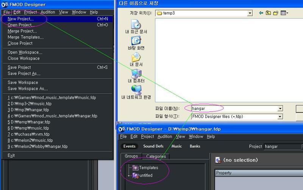
Task: Click the Project name field showing hangar
Action: pos(283,147)
